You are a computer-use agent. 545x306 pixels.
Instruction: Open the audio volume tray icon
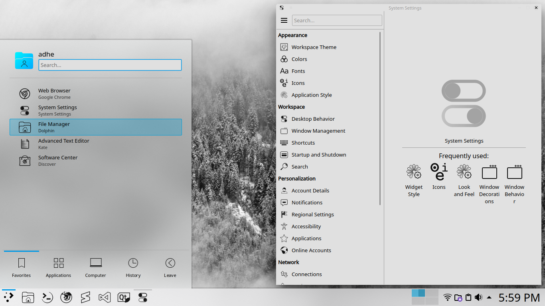point(478,297)
